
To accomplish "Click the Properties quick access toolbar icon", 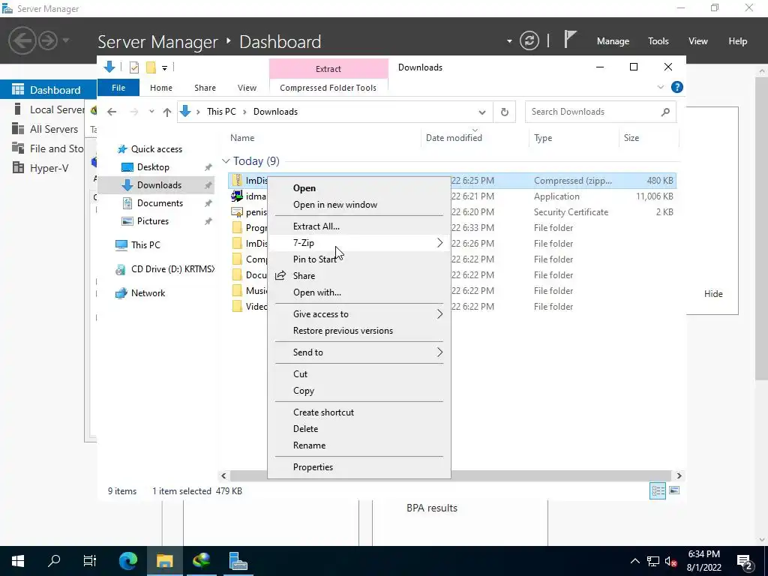I will [x=133, y=67].
